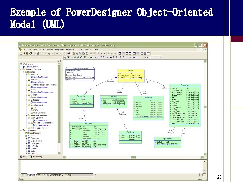Click the diagram horizontal scroll-right arrow

click(202, 157)
